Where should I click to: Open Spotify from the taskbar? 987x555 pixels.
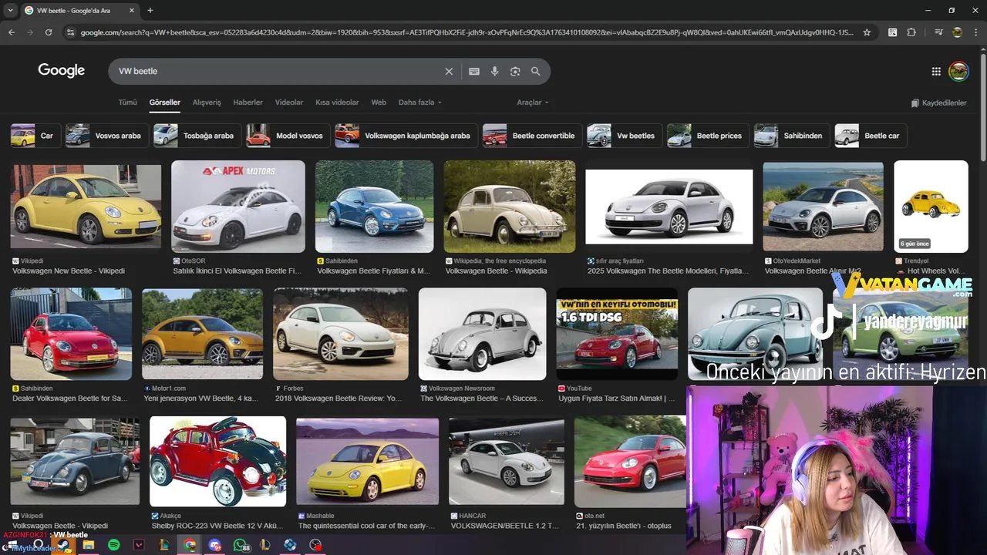(114, 545)
